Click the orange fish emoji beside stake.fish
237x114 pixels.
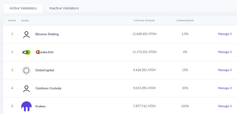(37, 52)
